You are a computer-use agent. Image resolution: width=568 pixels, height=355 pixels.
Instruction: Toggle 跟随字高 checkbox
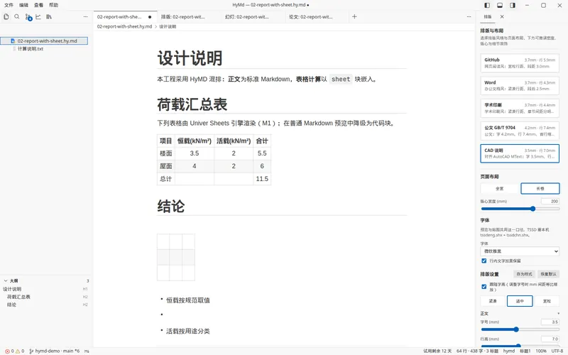pos(484,287)
